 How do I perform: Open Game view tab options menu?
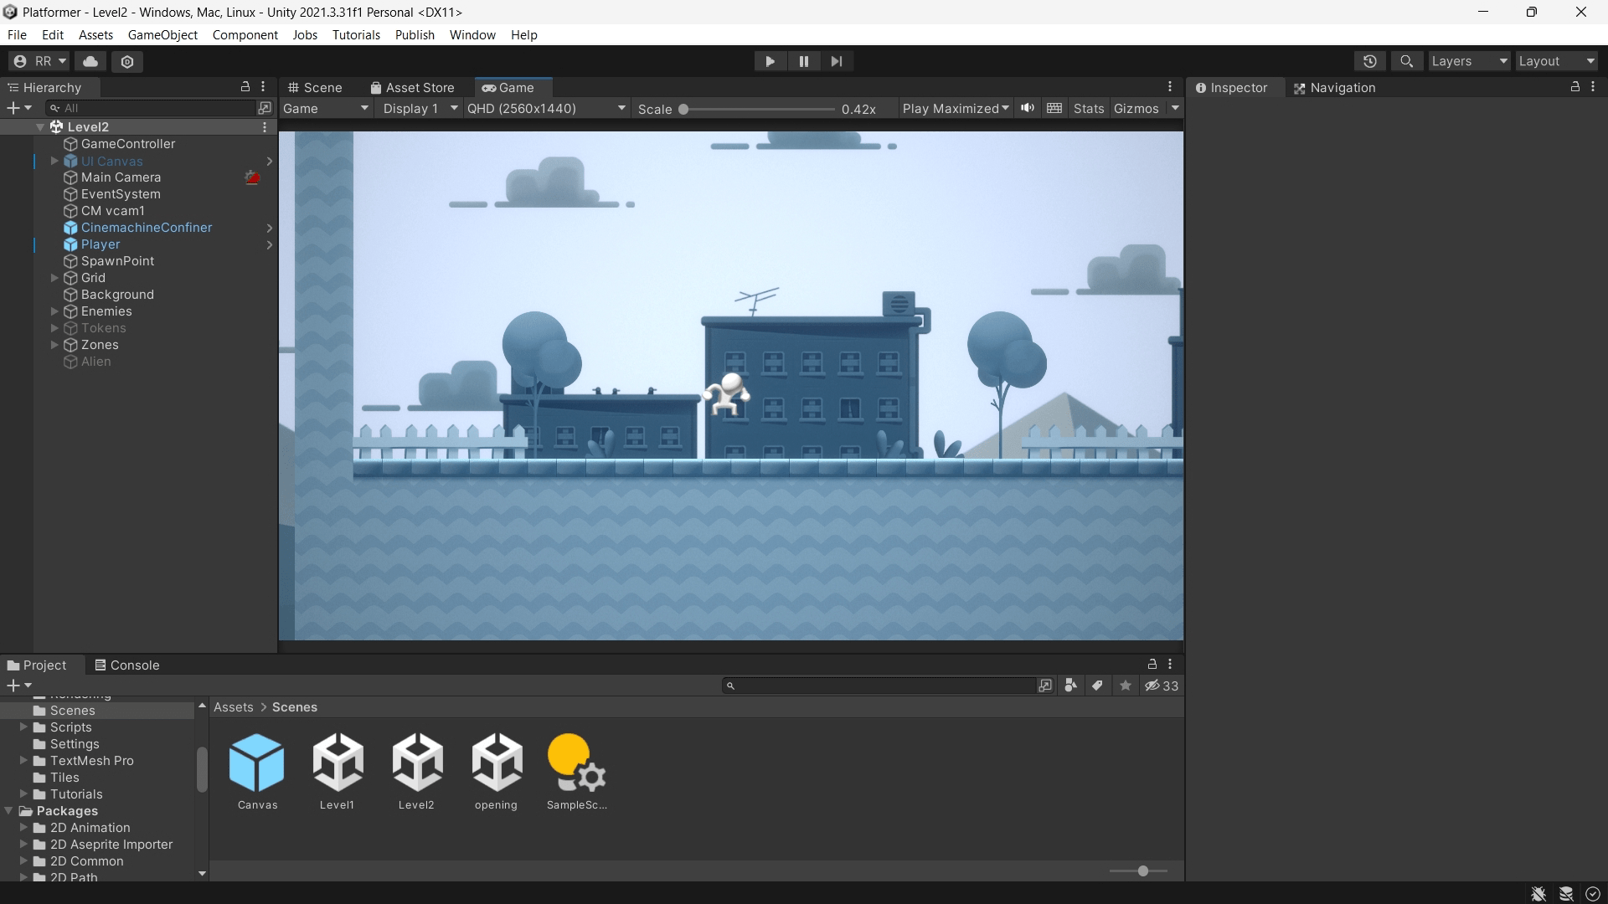tap(1170, 87)
